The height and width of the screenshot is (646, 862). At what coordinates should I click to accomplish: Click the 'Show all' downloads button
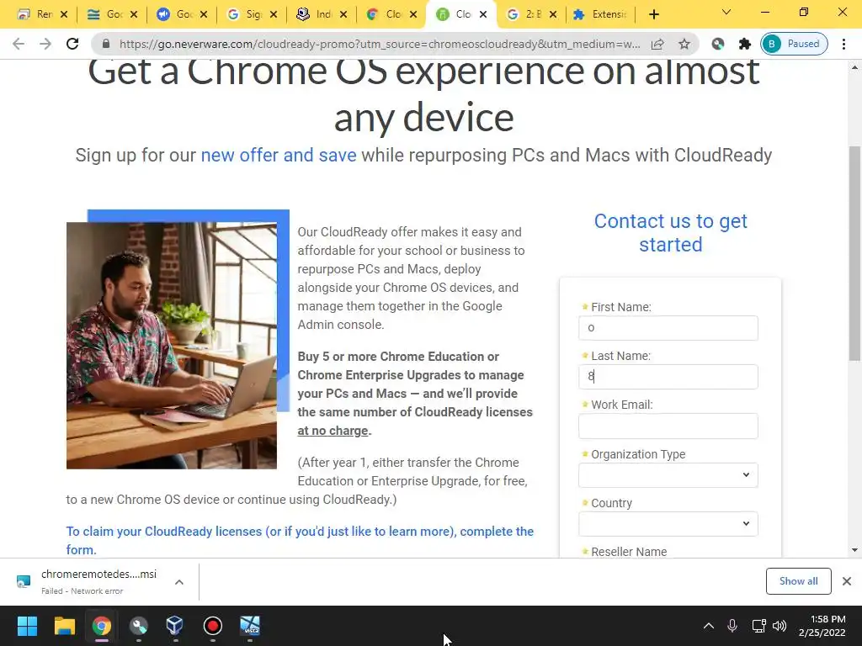coord(798,581)
